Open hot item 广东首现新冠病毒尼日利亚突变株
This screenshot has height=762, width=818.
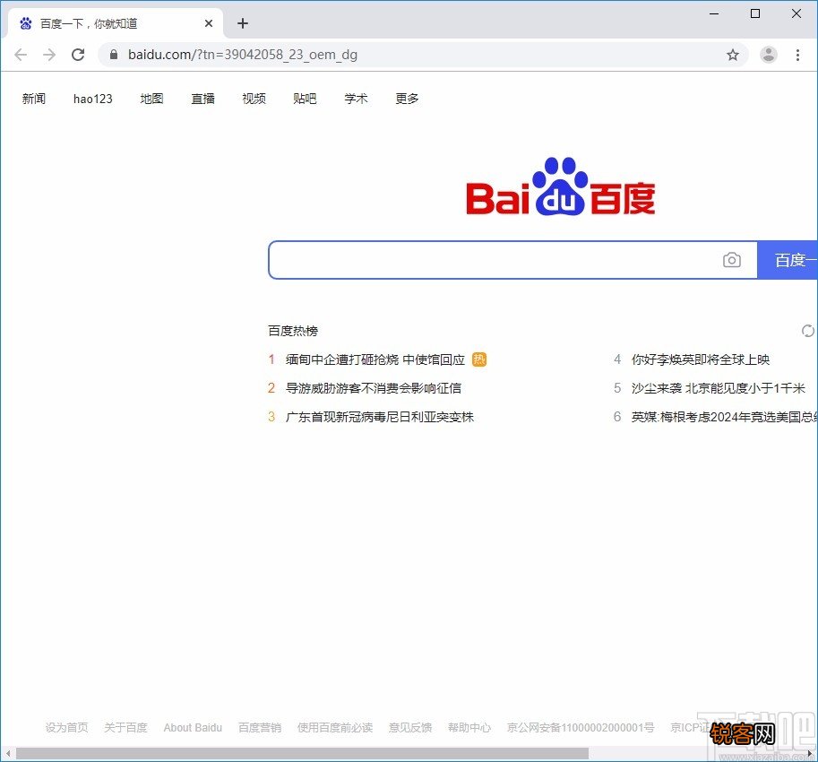coord(380,417)
